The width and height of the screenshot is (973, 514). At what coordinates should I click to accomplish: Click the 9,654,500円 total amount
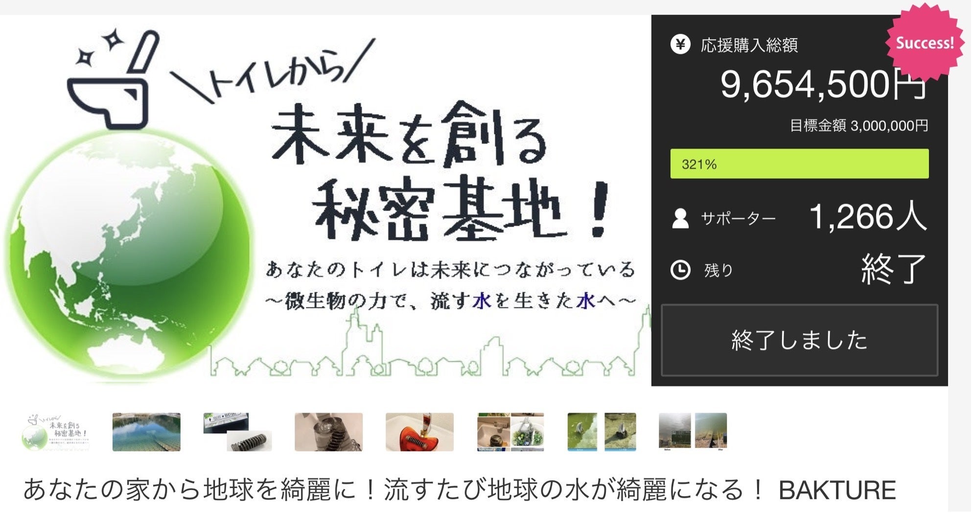(824, 85)
